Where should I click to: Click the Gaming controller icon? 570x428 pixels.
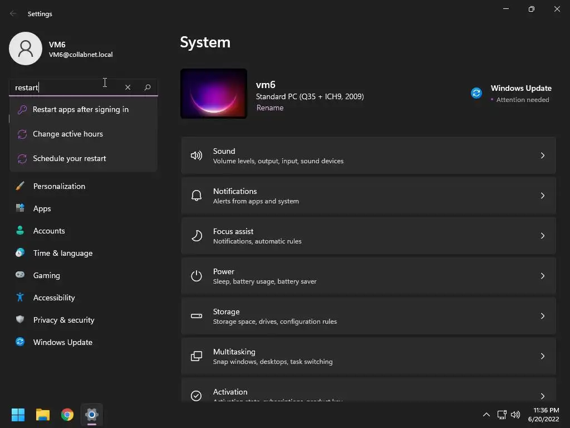click(20, 275)
